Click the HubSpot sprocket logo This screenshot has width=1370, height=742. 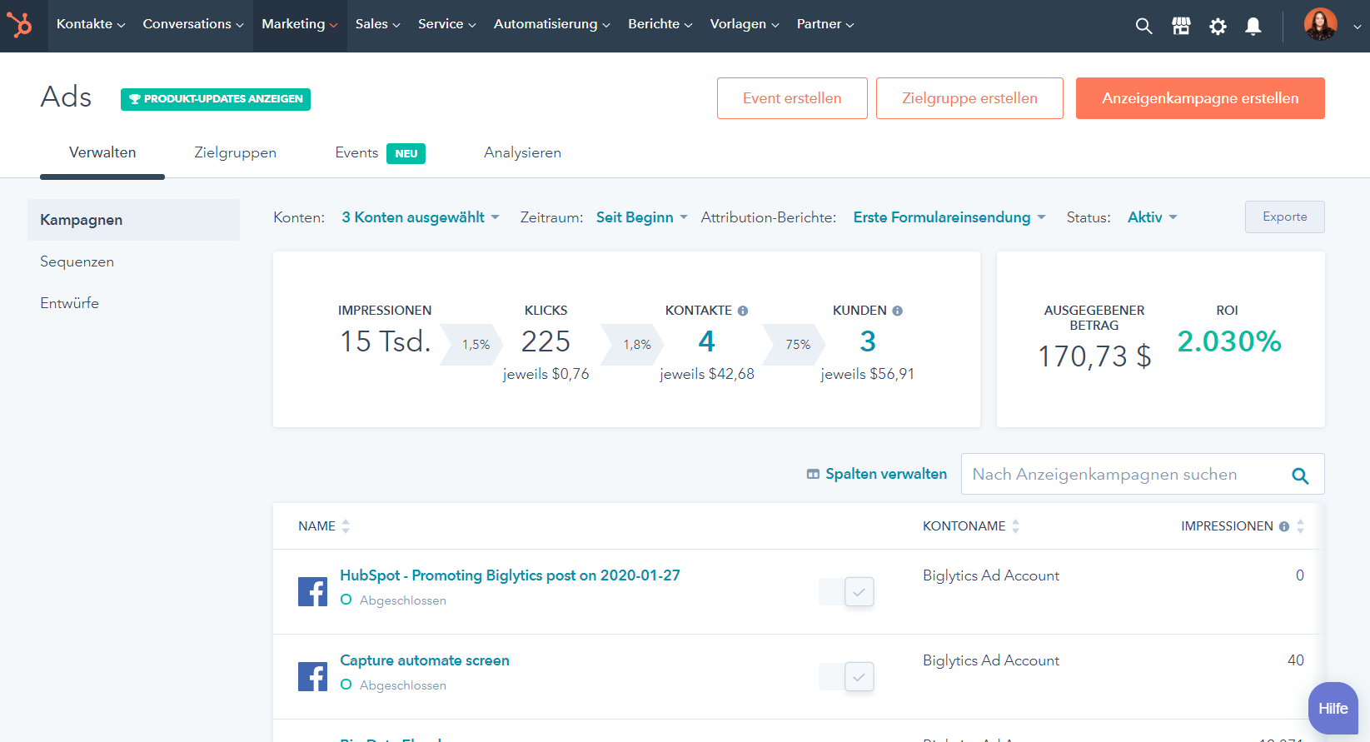[19, 25]
